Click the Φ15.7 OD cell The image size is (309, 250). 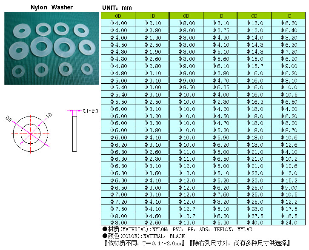[254, 66]
